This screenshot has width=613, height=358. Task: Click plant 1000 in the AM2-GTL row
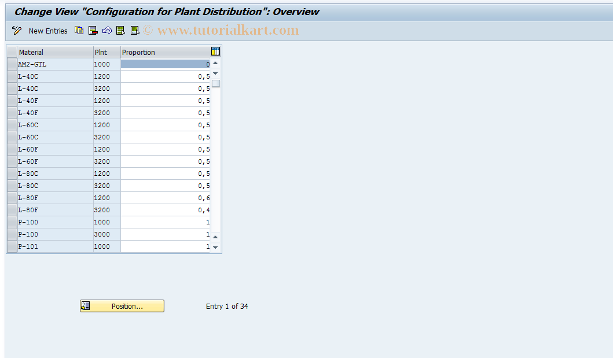pyautogui.click(x=107, y=64)
